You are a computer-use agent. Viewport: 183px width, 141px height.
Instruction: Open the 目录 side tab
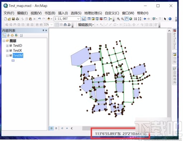point(174,58)
